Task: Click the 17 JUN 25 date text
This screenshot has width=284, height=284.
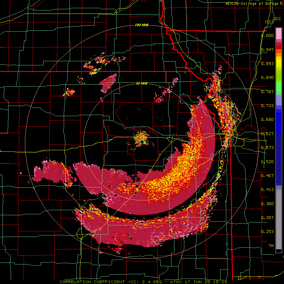Action: pyautogui.click(x=198, y=282)
